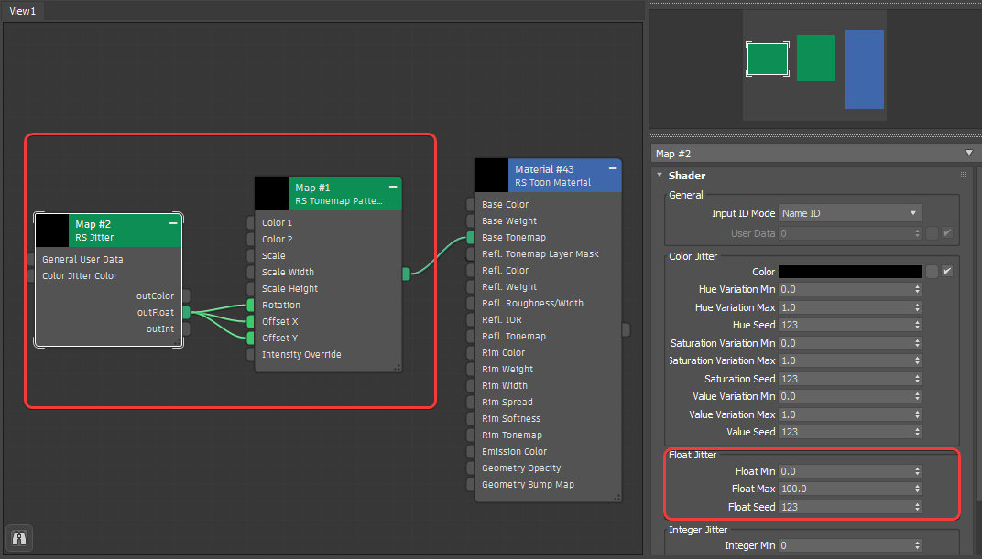The image size is (982, 559).
Task: Toggle the checkbox next to Color swatch
Action: [947, 272]
